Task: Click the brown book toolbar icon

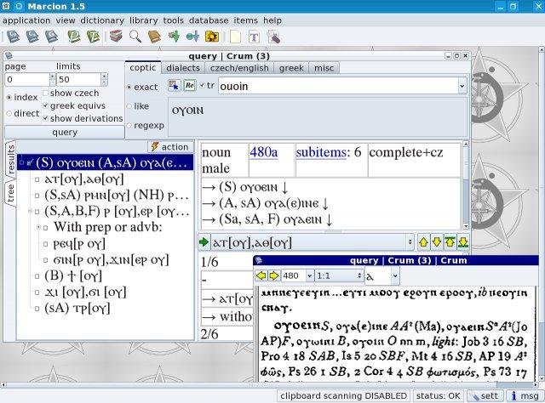Action: click(154, 37)
